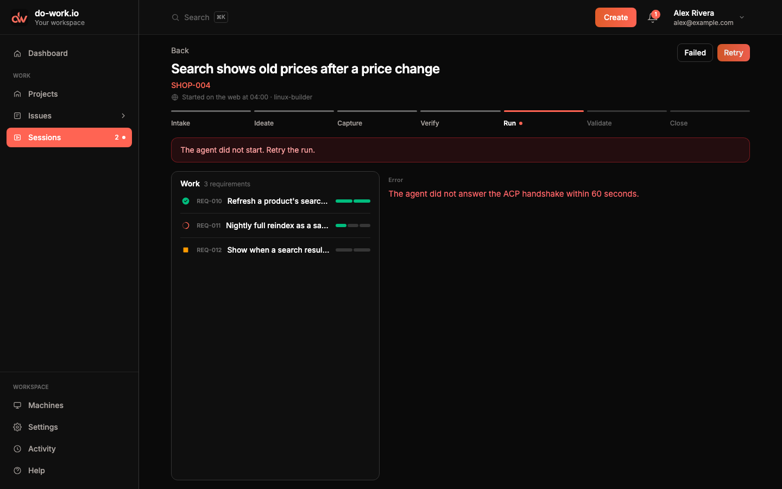Click the Activity clock icon

[x=17, y=449]
